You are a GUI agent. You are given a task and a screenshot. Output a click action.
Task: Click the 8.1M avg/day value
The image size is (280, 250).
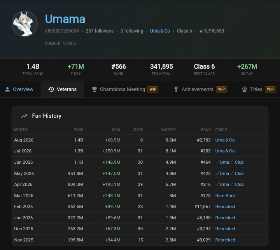coord(171,151)
